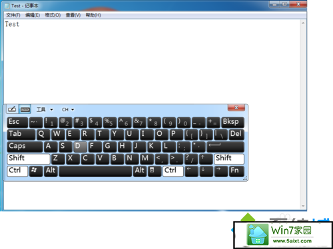Minimize the Notepad window

point(274,4)
